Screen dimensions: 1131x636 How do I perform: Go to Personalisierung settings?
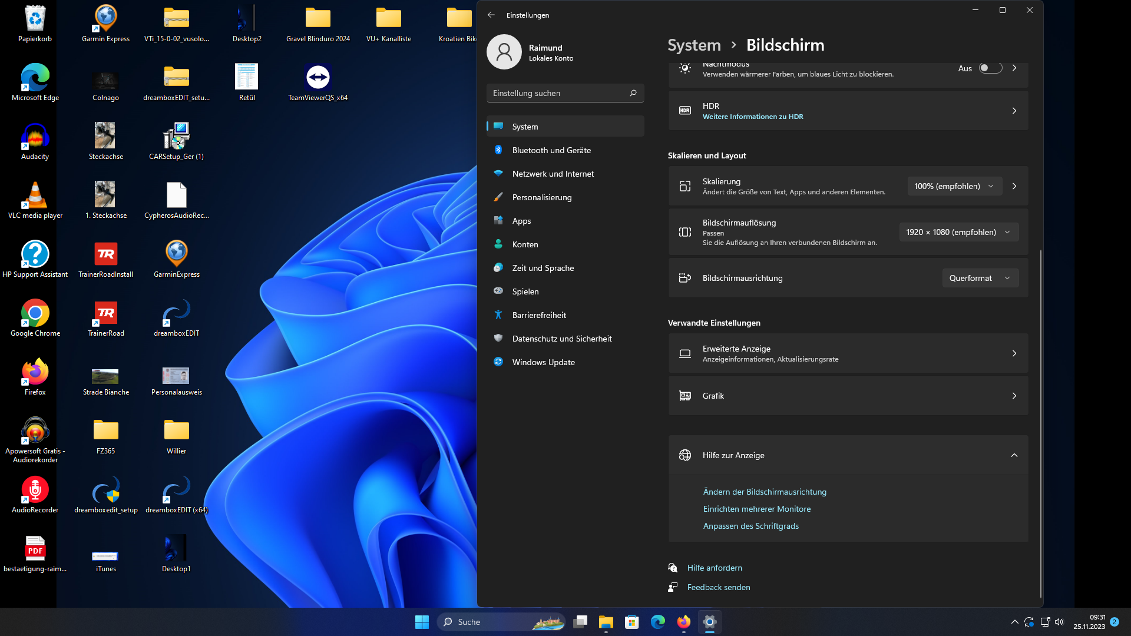point(541,197)
